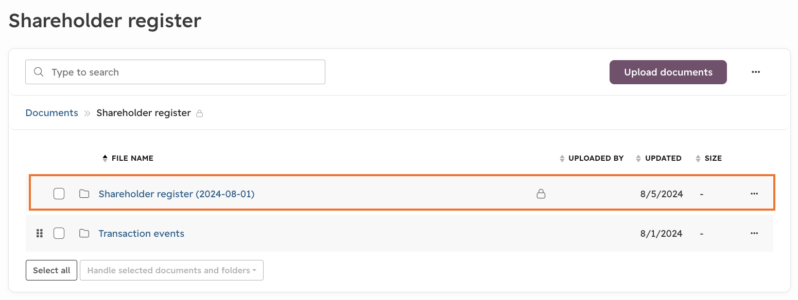
Task: Tick the checkbox for Transaction events
Action: tap(59, 233)
